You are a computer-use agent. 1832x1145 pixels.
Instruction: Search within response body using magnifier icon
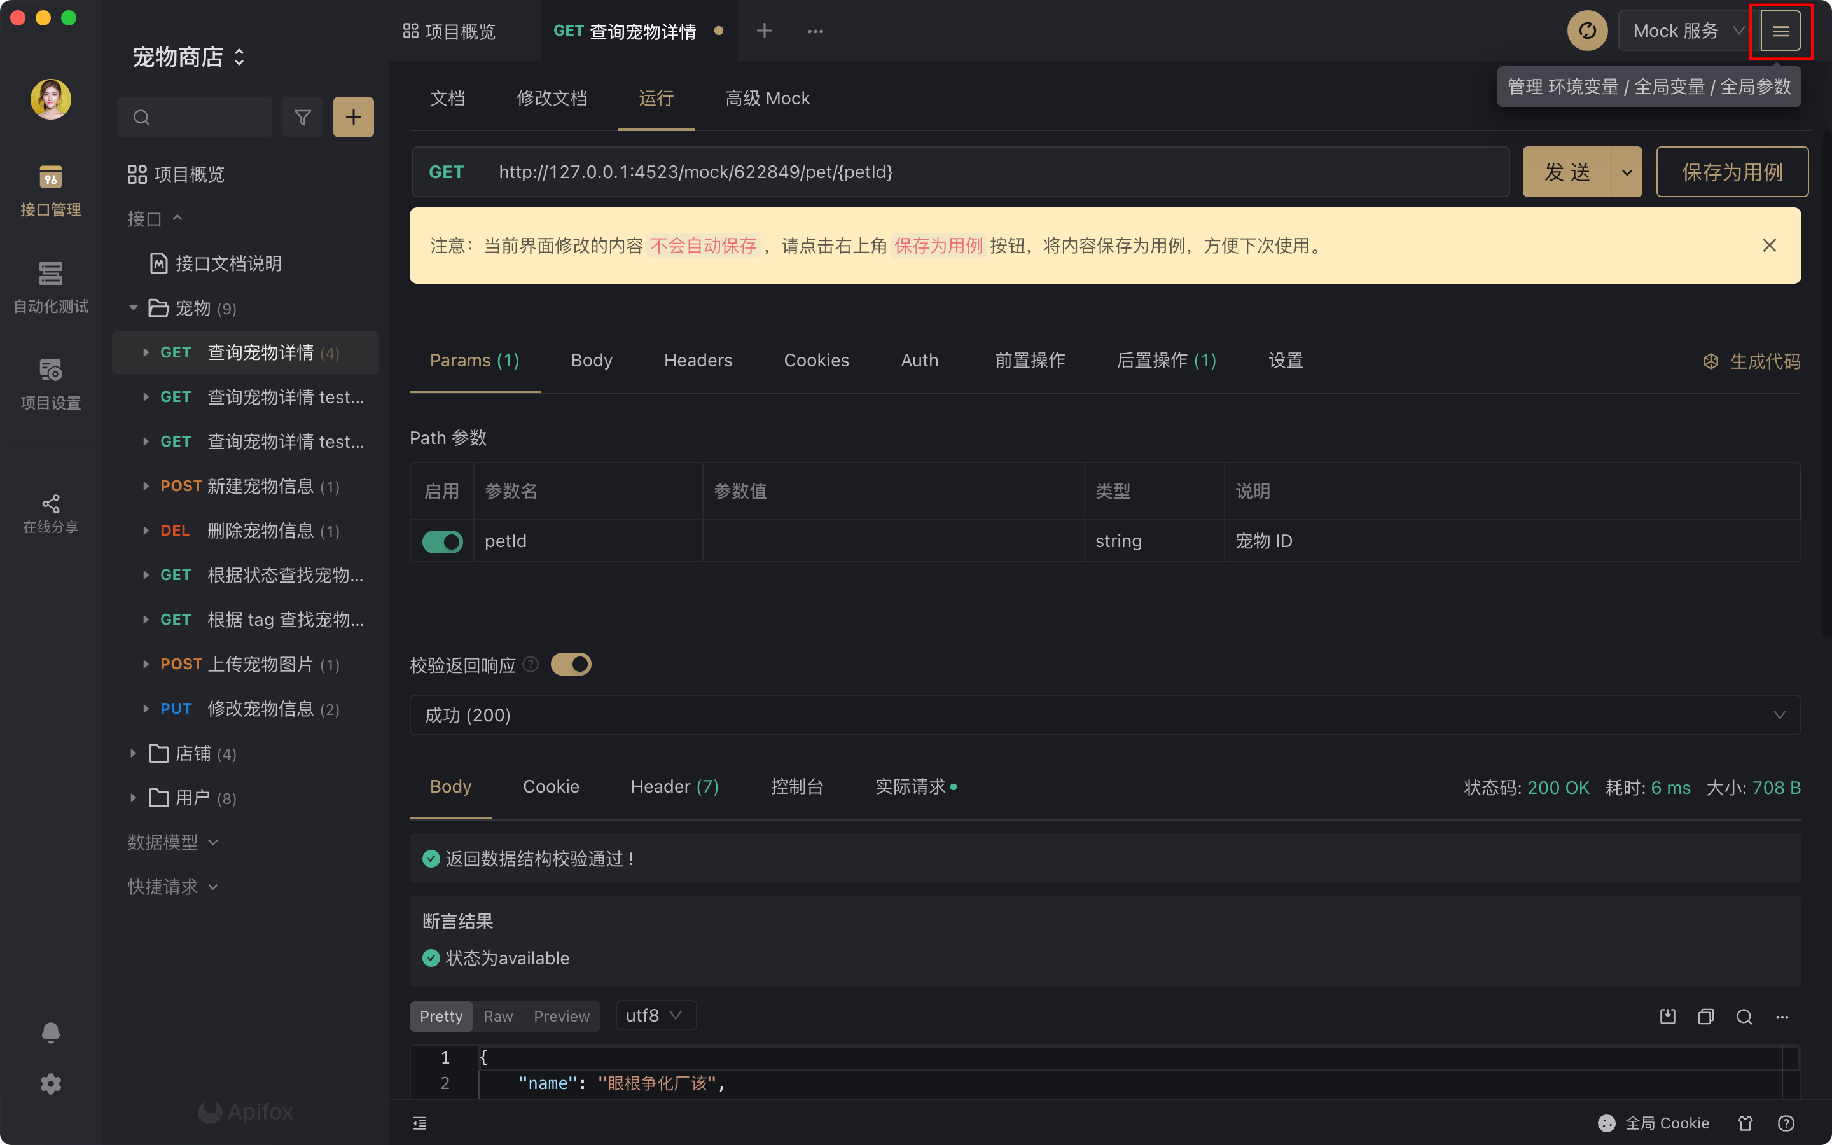click(1744, 1017)
